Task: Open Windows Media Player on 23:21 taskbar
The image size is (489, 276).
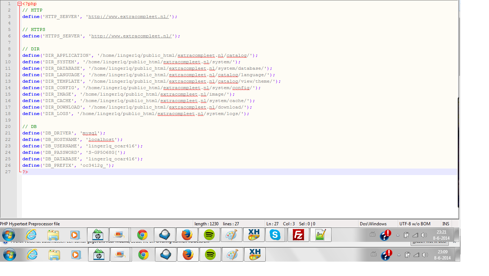Action: pyautogui.click(x=76, y=235)
